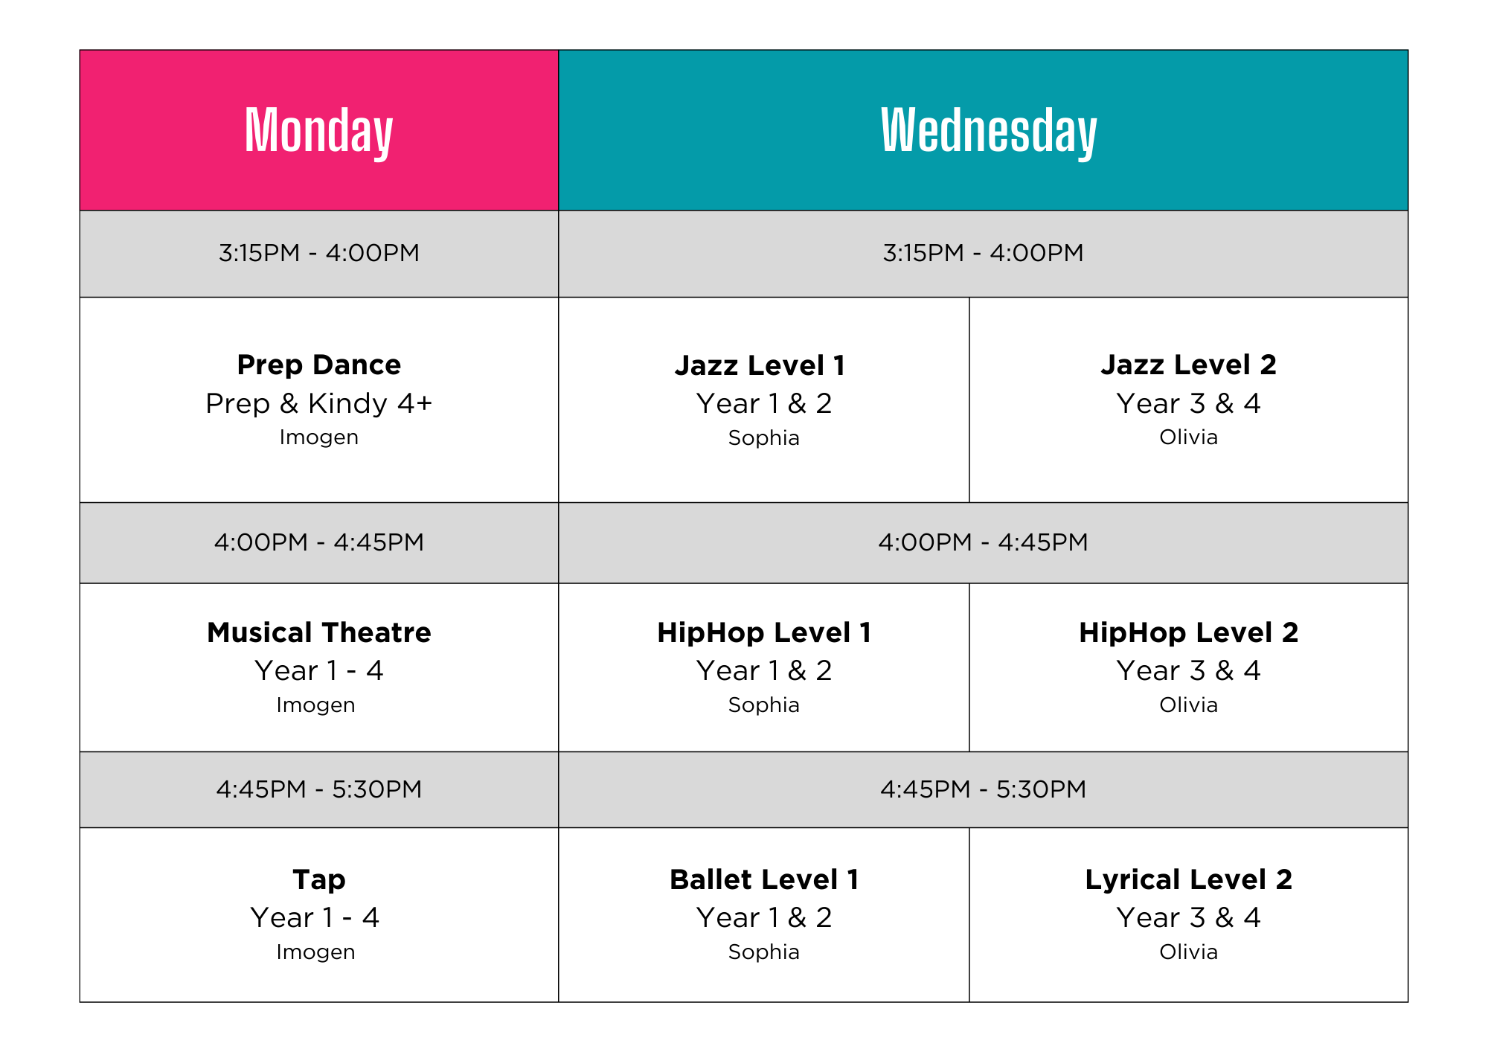Select Monday's 3:15PM - 4:00PM time slot
The width and height of the screenshot is (1488, 1052).
(x=318, y=253)
